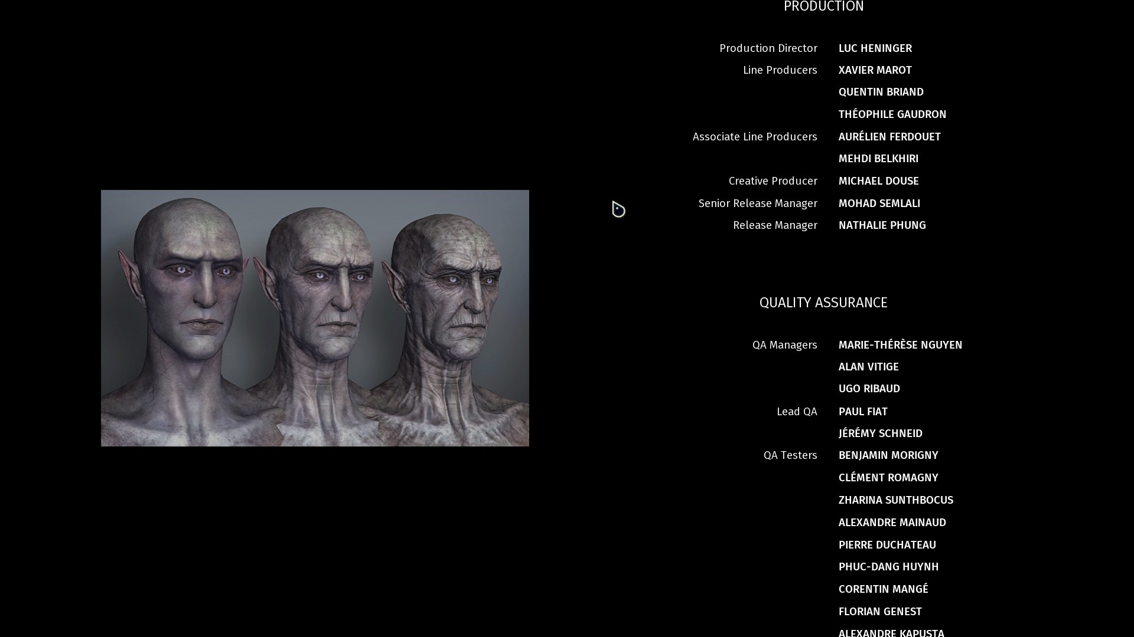Click the QA Testers role label

(x=790, y=455)
